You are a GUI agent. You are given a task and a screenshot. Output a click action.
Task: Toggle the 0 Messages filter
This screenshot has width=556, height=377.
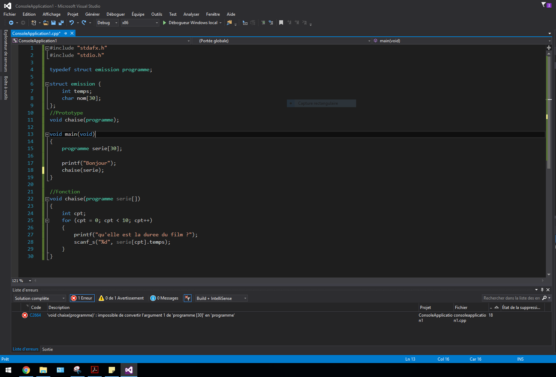point(164,298)
